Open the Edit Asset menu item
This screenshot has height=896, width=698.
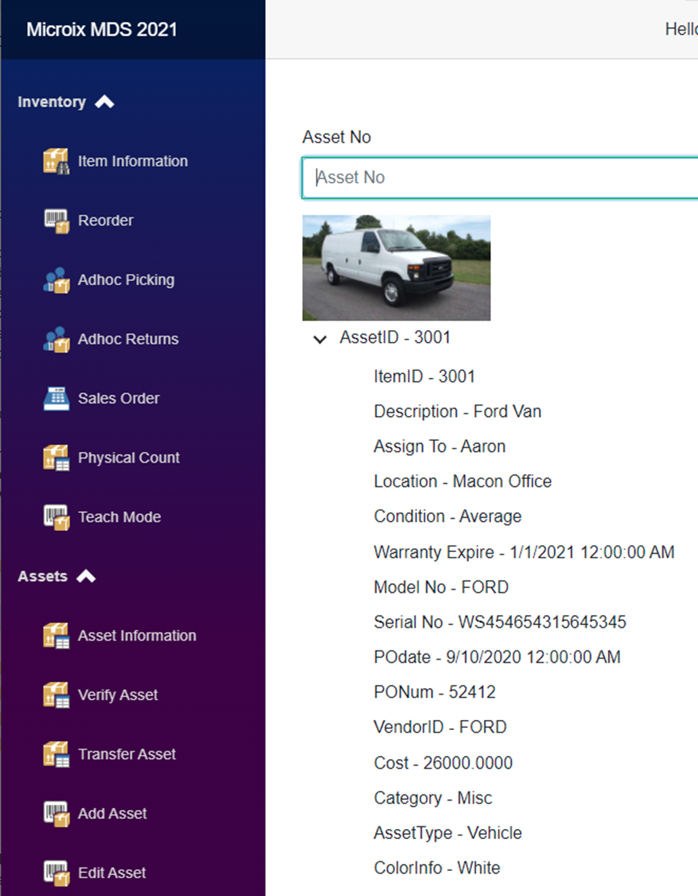pos(112,873)
